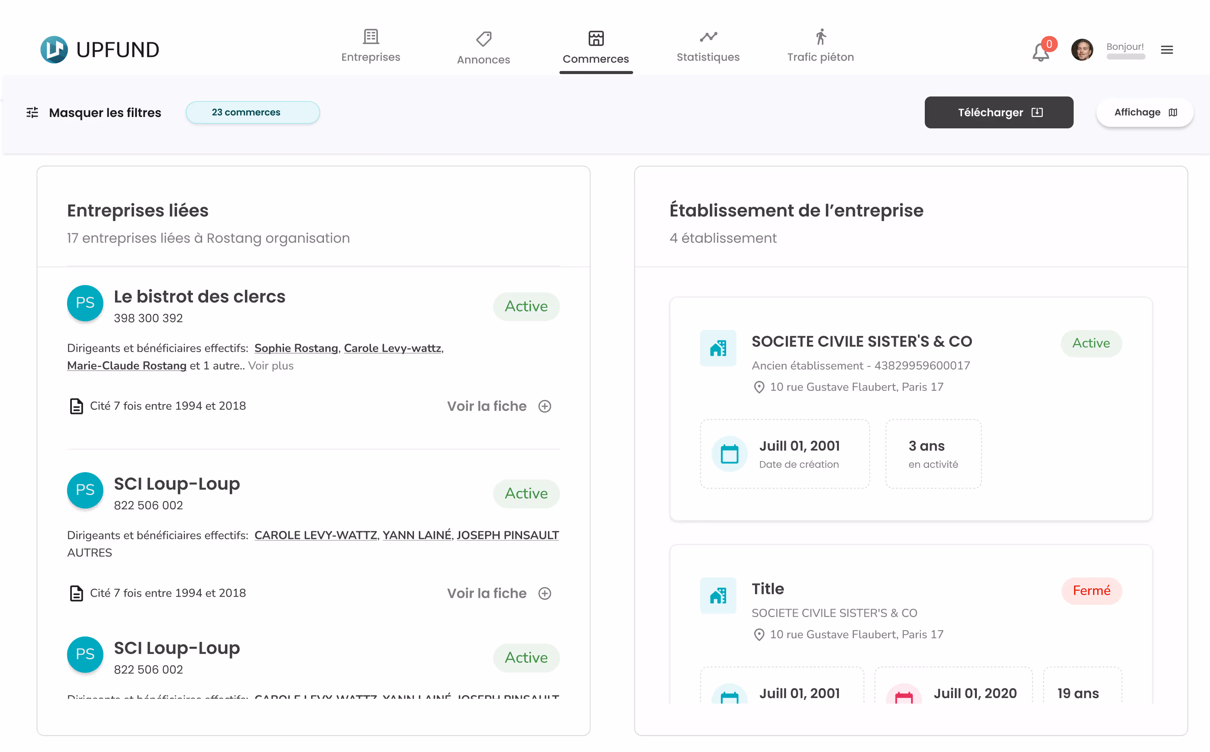Screen dimensions: 1210x752
Task: Click the filter sliders icon
Action: [32, 112]
